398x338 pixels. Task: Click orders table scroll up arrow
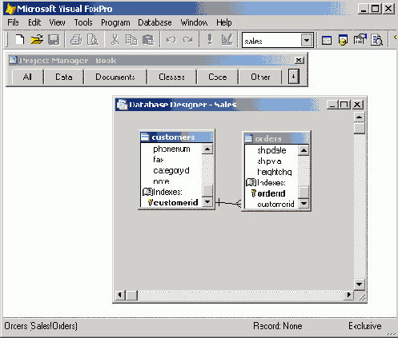(304, 150)
